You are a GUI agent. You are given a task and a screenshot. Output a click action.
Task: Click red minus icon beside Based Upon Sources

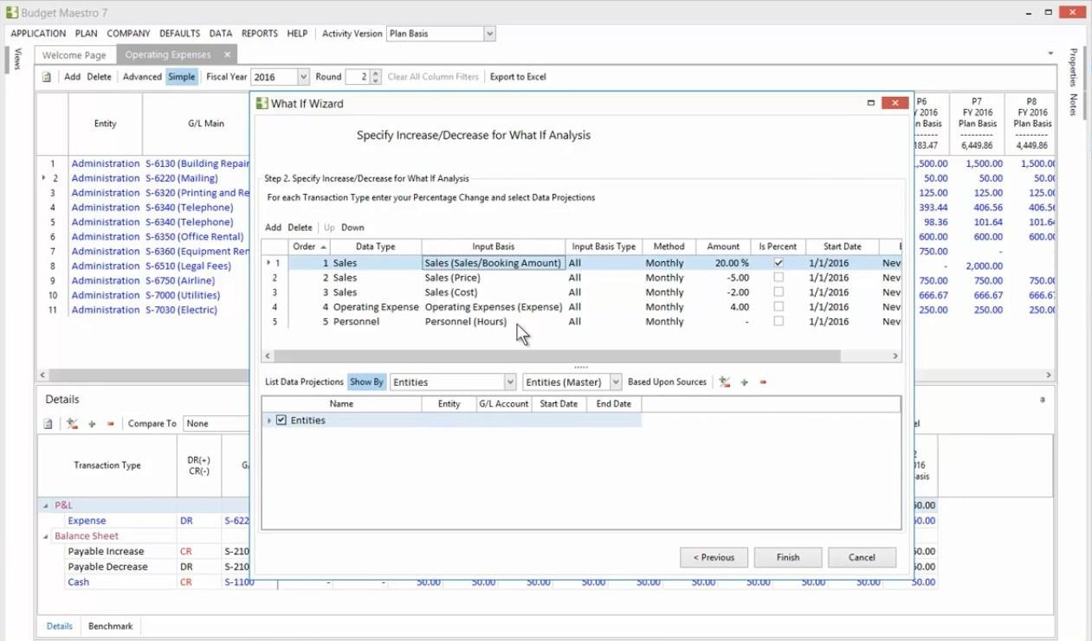(x=763, y=382)
